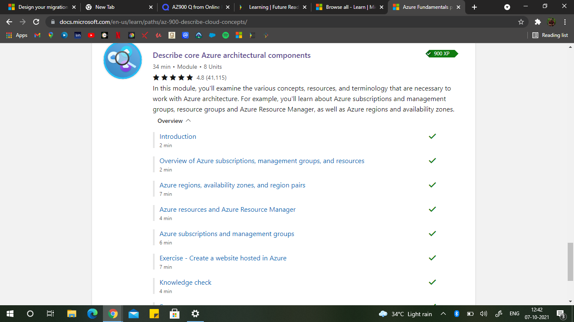The height and width of the screenshot is (322, 574).
Task: Click the checkmark beside Knowledge check
Action: [432, 282]
